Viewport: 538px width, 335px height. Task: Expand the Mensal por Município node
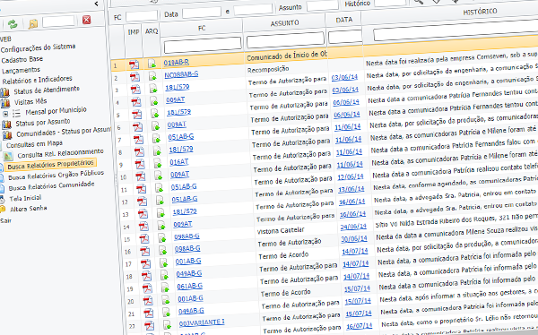(x=5, y=114)
